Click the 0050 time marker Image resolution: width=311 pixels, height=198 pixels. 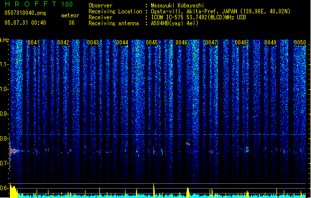pyautogui.click(x=300, y=43)
